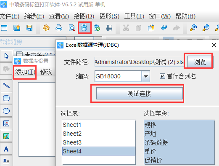
Task: Click the redo arrow icon
Action: pyautogui.click(x=177, y=28)
